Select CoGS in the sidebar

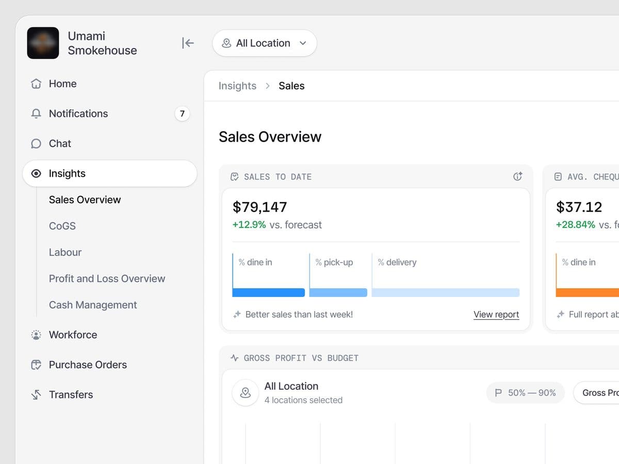[x=62, y=226]
